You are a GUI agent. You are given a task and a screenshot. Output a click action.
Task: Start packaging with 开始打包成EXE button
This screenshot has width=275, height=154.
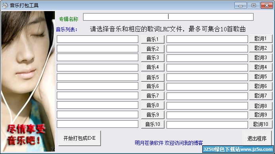click(79, 138)
